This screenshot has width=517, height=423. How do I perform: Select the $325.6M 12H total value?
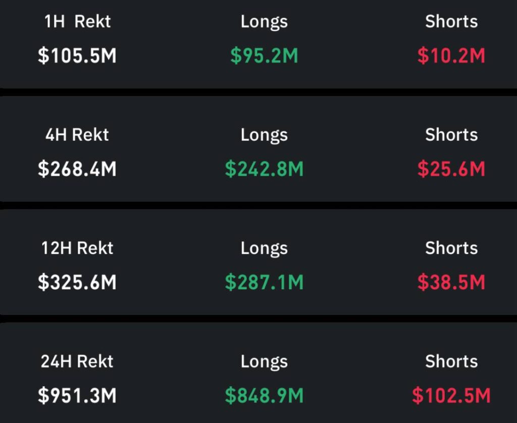click(x=77, y=283)
